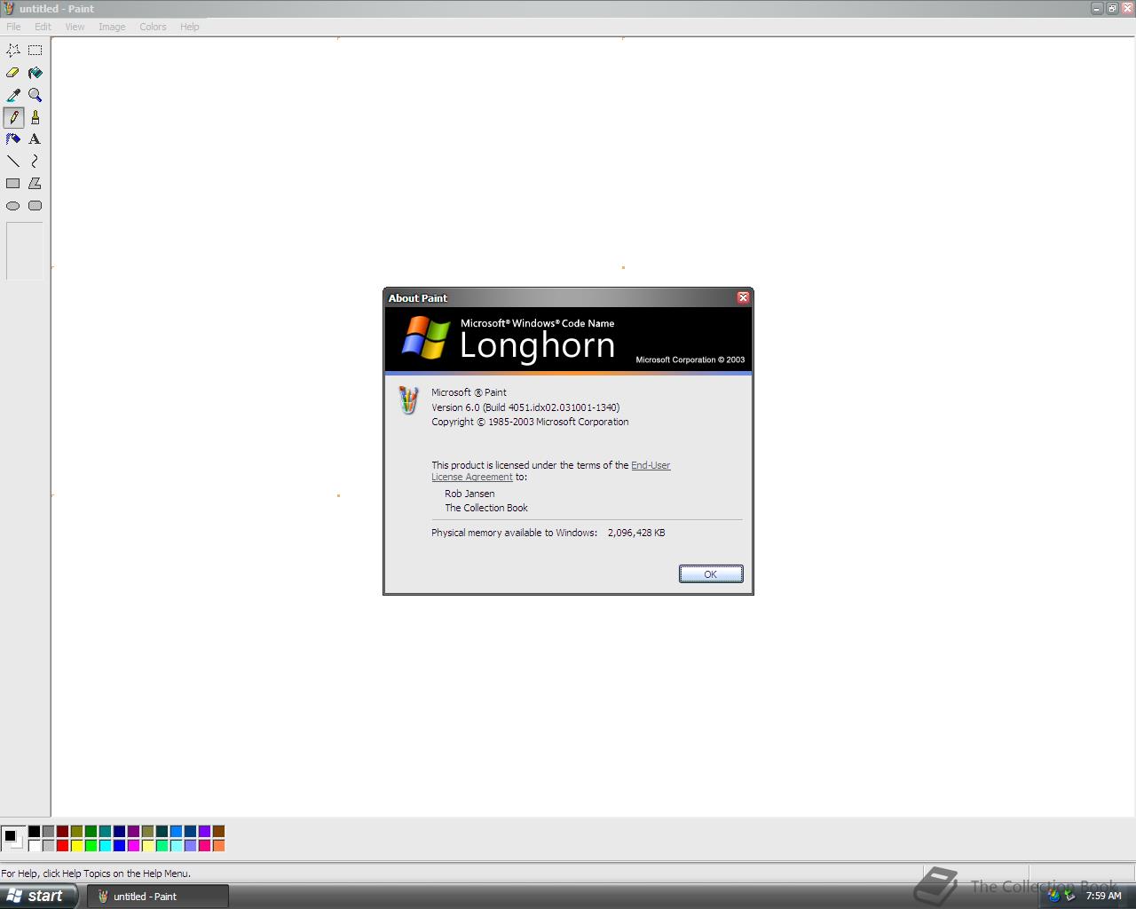Click the Paint brushes icon in About dialog

(x=408, y=400)
